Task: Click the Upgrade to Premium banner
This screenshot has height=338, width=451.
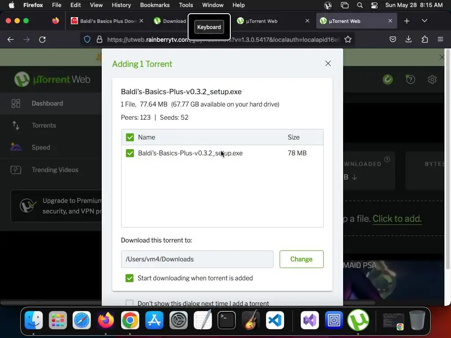Action: point(56,206)
